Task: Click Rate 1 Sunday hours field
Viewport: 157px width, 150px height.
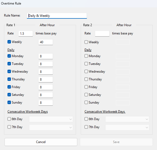Action: point(46,103)
